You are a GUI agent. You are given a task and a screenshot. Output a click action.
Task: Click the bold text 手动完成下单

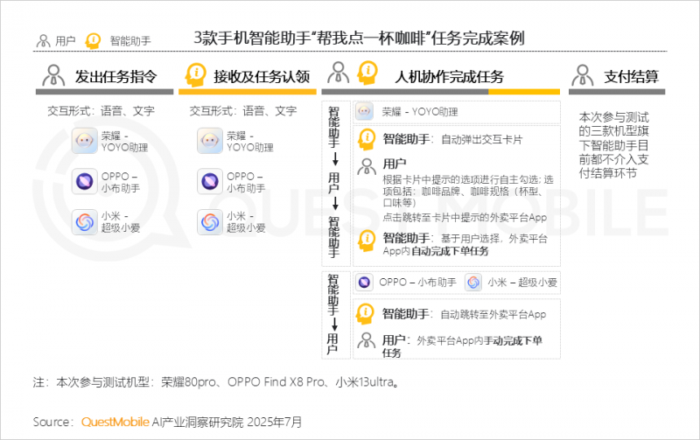[514, 341]
